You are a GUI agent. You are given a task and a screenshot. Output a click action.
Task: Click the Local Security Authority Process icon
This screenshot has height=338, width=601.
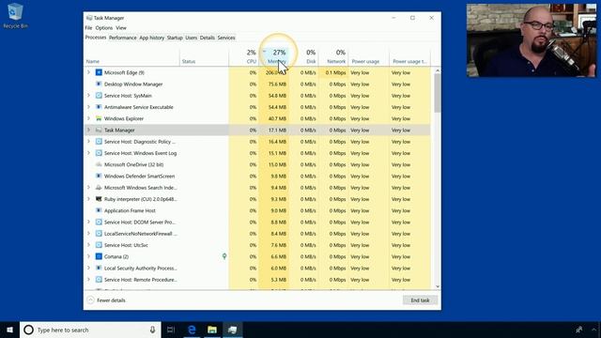99,268
